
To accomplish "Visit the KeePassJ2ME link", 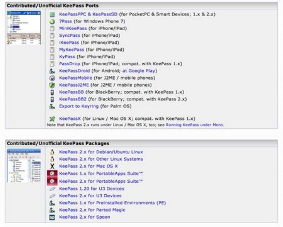I will (74, 85).
